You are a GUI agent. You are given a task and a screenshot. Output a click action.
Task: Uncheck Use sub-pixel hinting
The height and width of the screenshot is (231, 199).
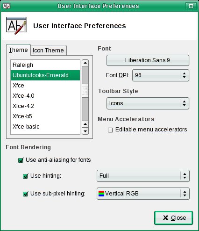click(26, 194)
